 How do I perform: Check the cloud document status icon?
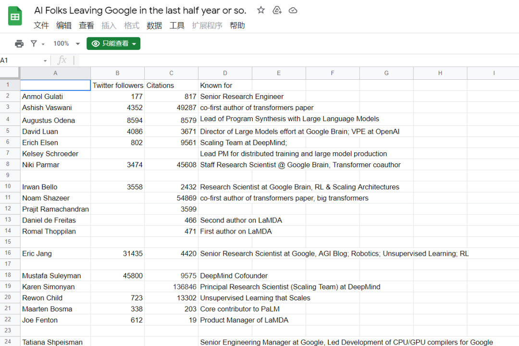tap(293, 10)
